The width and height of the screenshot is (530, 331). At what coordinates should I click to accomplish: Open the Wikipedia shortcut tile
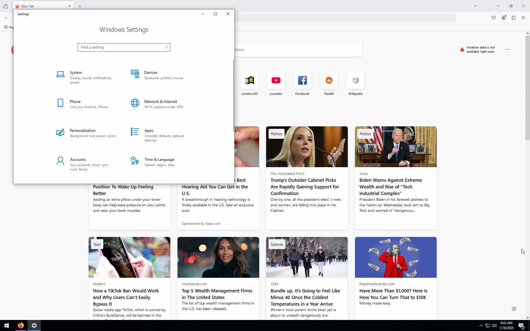(355, 81)
